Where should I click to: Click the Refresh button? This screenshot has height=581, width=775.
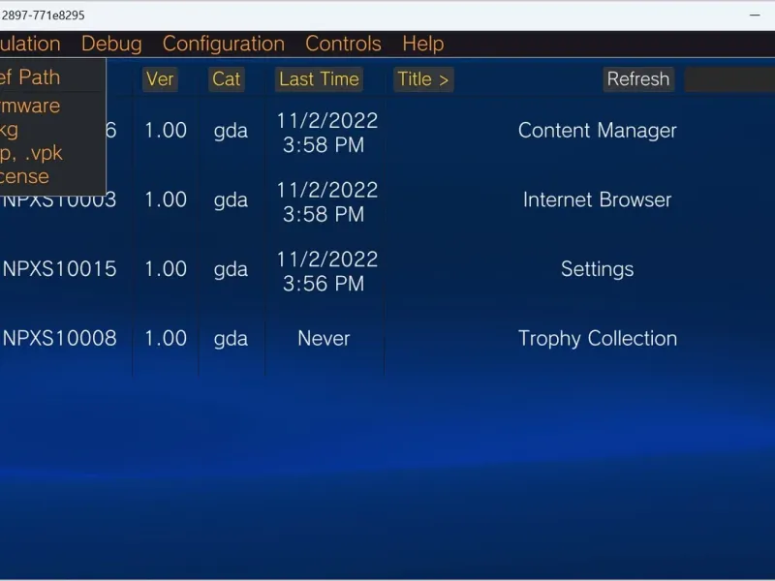tap(638, 79)
